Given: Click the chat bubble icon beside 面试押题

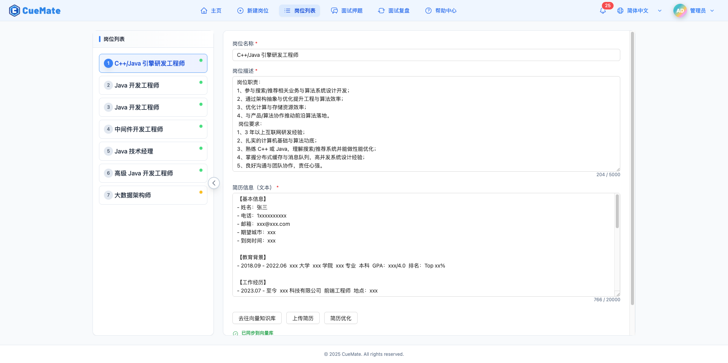Looking at the screenshot, I should tap(334, 11).
